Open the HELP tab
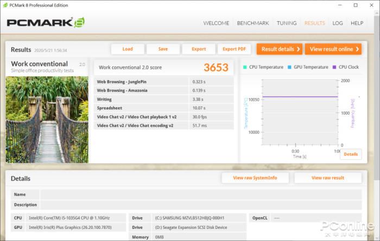This screenshot has width=380, height=241. tap(357, 23)
